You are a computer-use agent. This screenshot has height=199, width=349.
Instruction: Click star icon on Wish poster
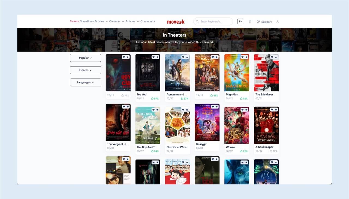click(x=276, y=162)
